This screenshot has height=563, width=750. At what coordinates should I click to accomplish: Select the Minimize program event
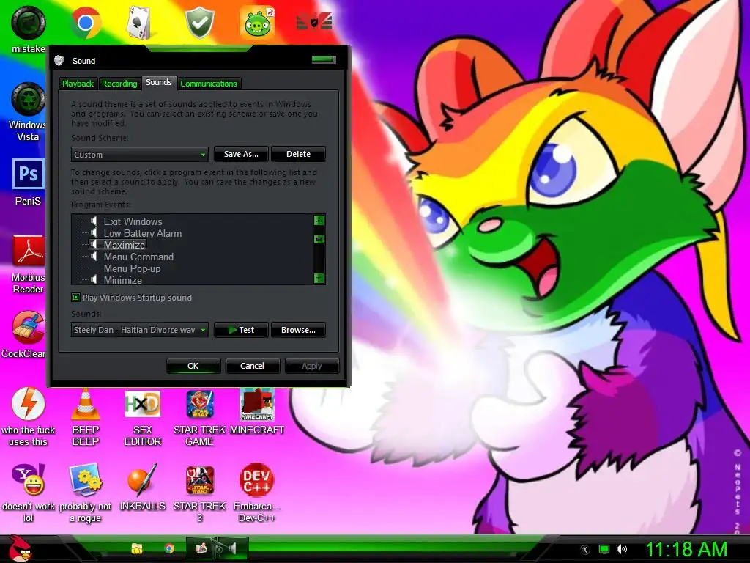123,280
